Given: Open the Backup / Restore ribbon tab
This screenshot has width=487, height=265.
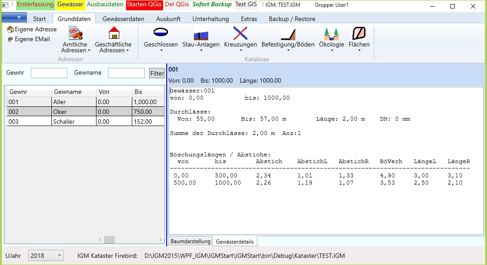Looking at the screenshot, I should pos(292,19).
